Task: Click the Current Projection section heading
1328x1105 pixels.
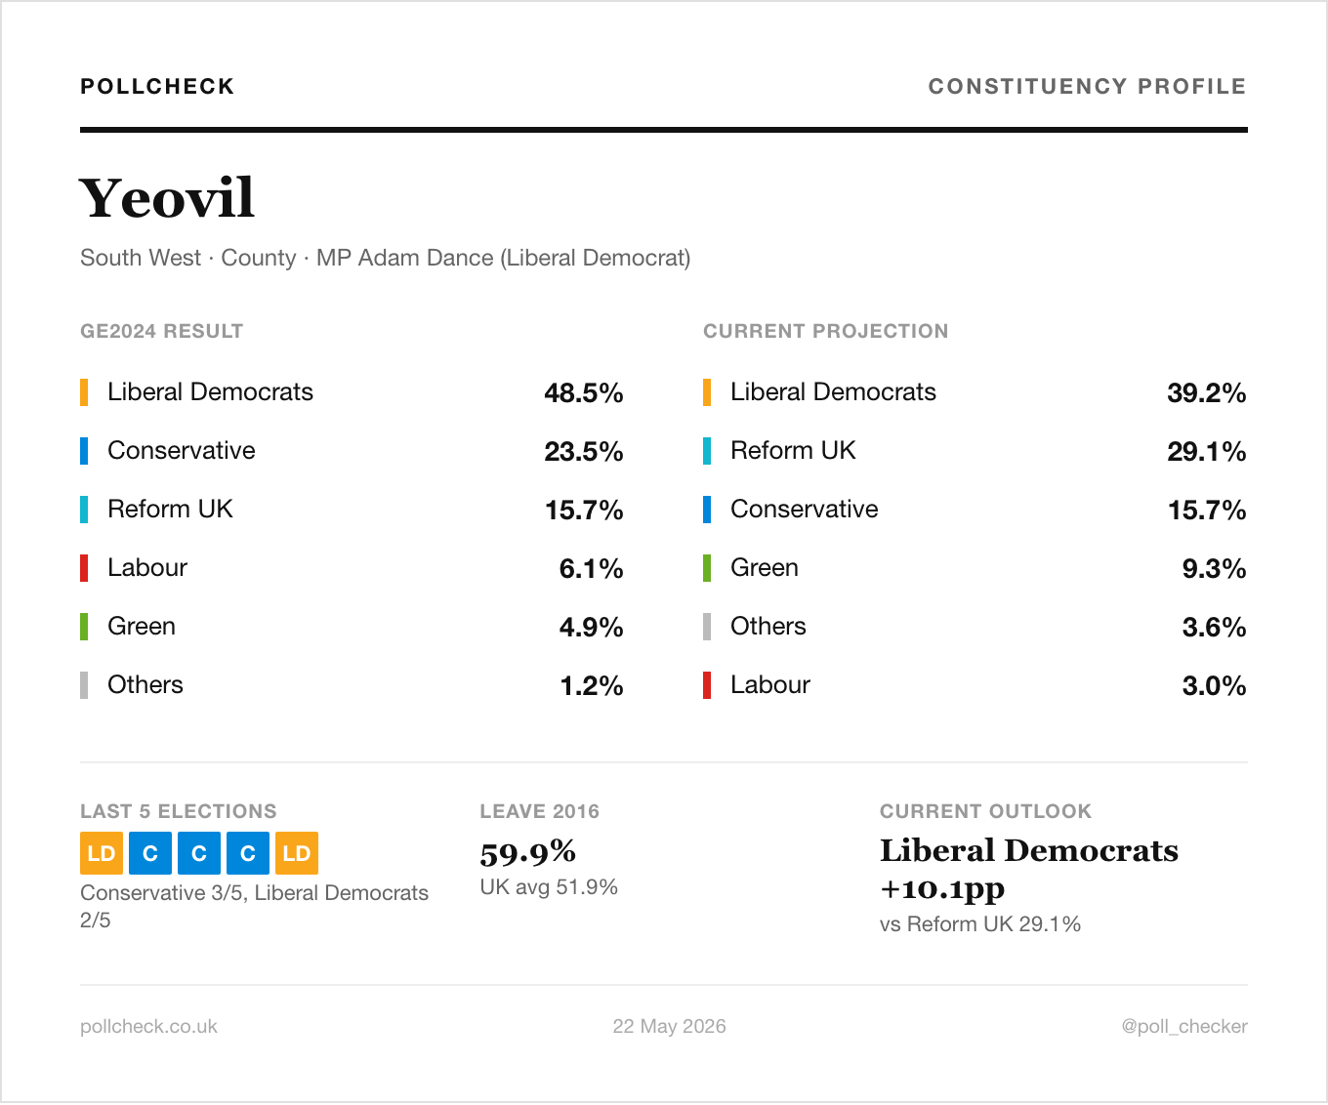Action: point(825,331)
